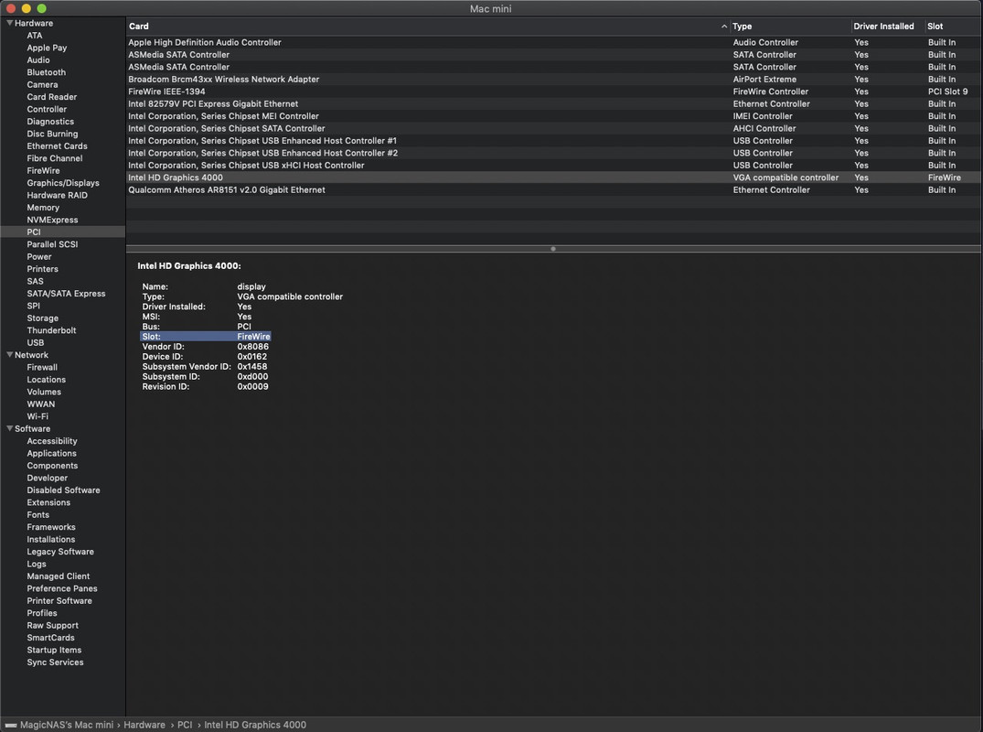Select Locations under Network

46,380
